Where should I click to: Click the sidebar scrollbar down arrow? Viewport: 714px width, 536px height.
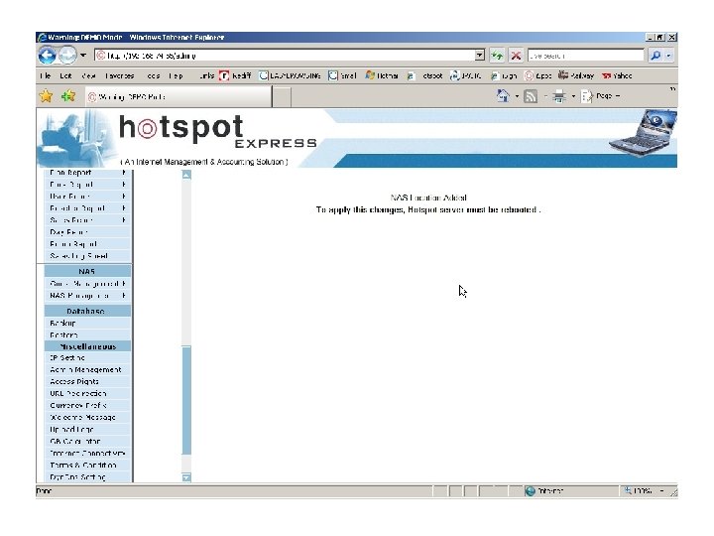[186, 477]
